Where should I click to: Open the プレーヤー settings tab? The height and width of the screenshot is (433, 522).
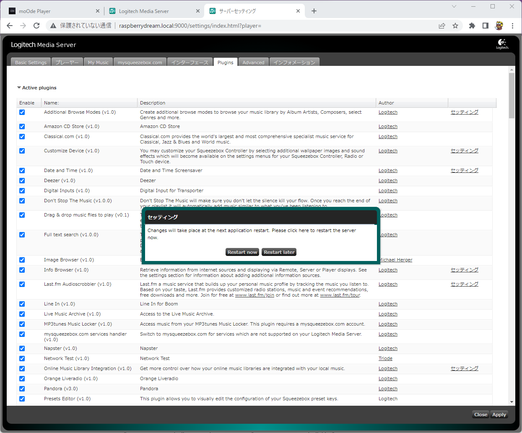tap(67, 63)
